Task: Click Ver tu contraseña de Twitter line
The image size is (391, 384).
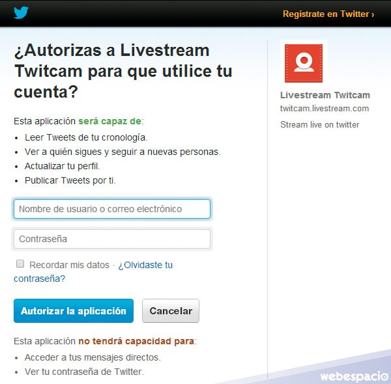Action: (x=84, y=372)
